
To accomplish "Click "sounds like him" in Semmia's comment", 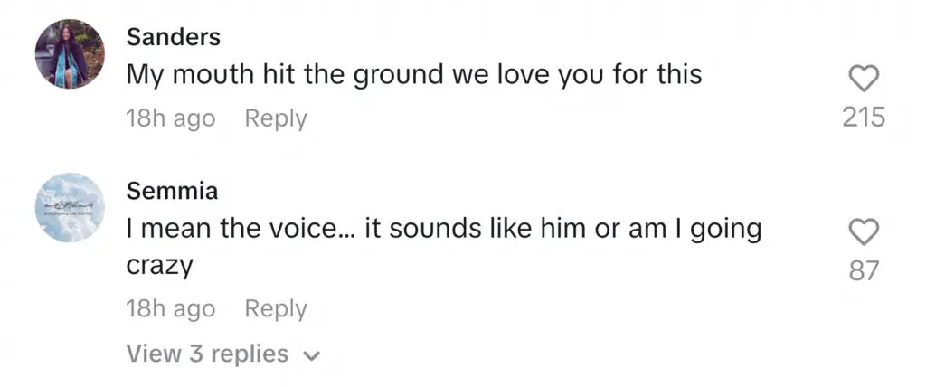I will 481,229.
